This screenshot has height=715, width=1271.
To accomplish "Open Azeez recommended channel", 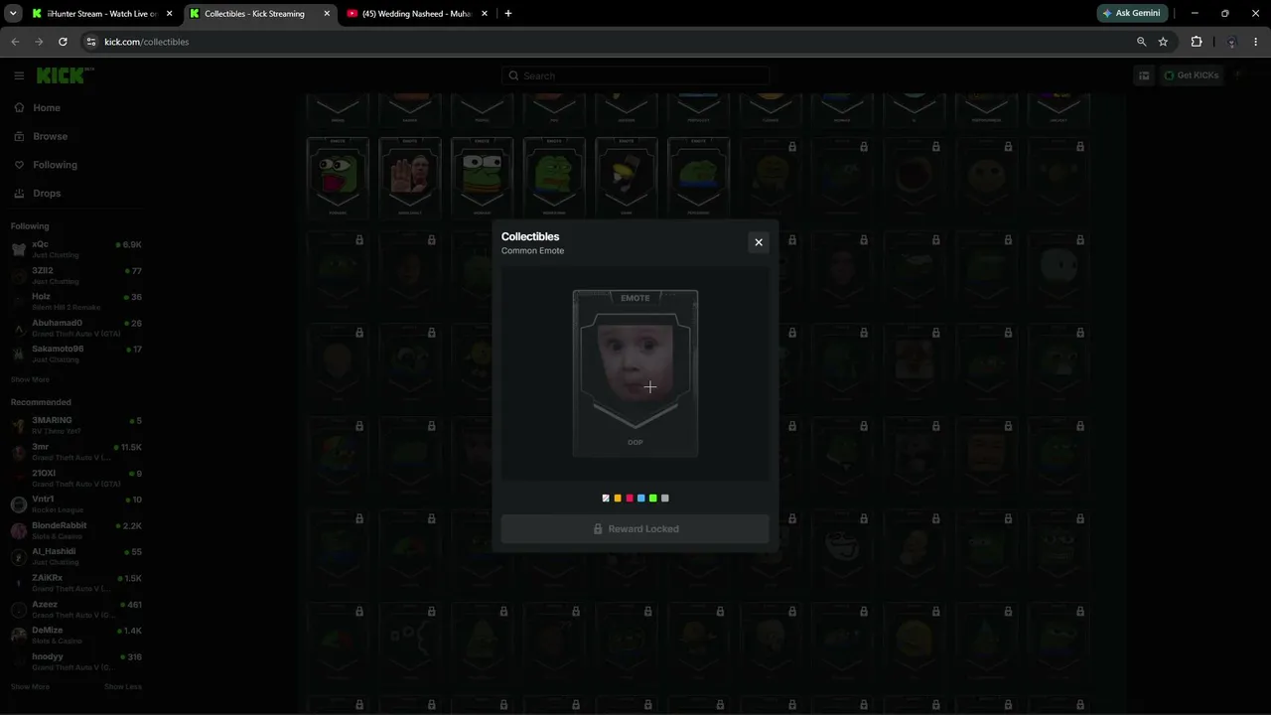I will [76, 609].
